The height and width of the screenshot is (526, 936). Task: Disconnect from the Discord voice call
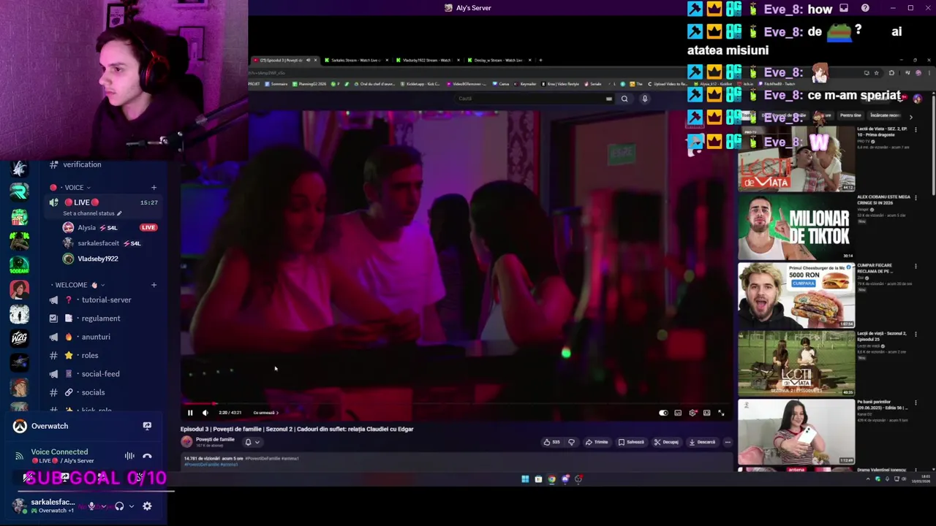point(147,456)
